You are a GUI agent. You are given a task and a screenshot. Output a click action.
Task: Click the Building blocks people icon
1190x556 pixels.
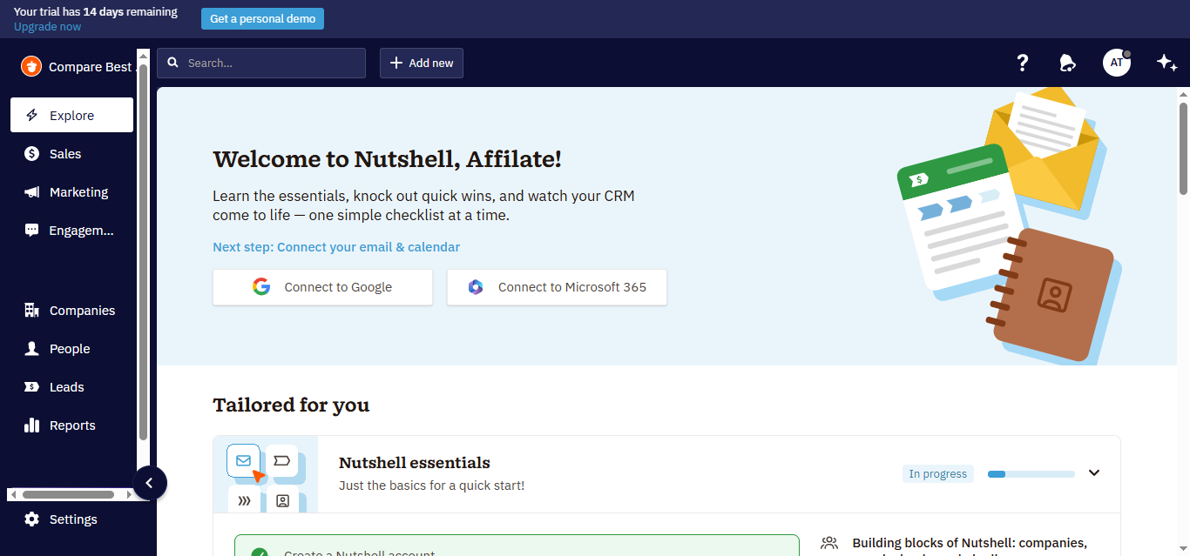829,543
